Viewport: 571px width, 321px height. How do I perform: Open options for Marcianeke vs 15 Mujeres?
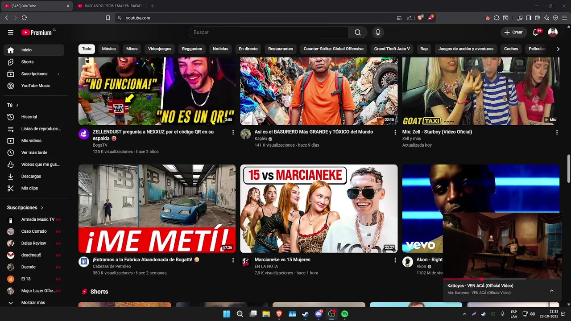point(395,260)
